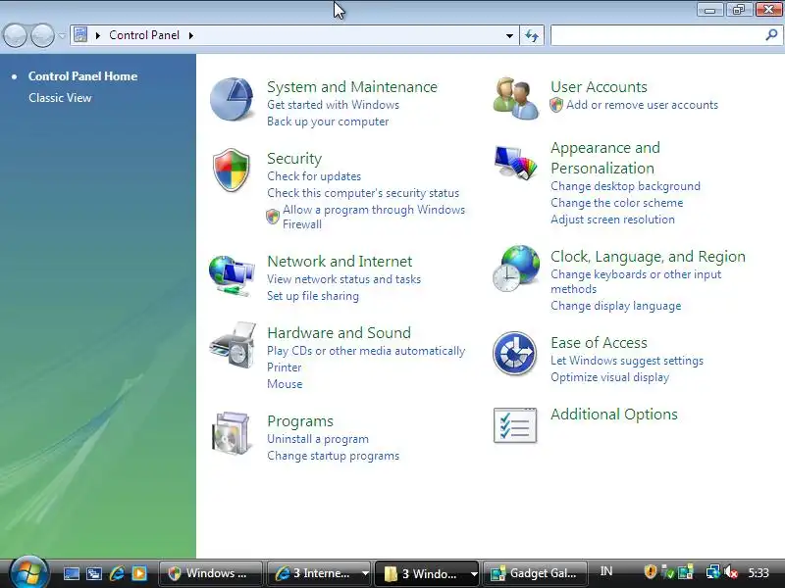Click the security alert shield tray icon

pos(650,571)
